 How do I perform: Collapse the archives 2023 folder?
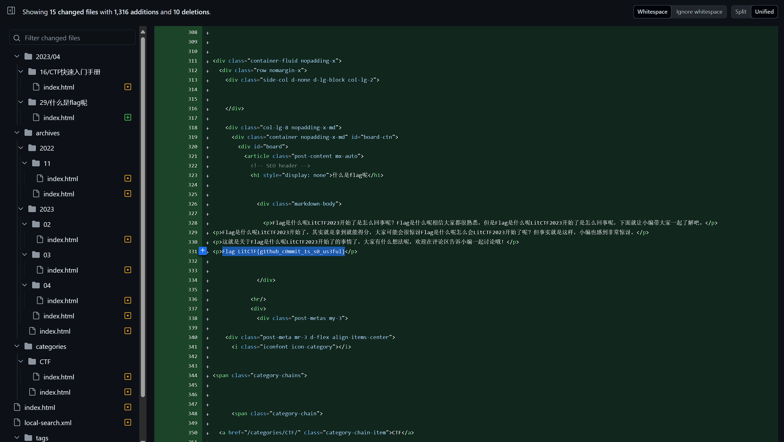pyautogui.click(x=21, y=209)
